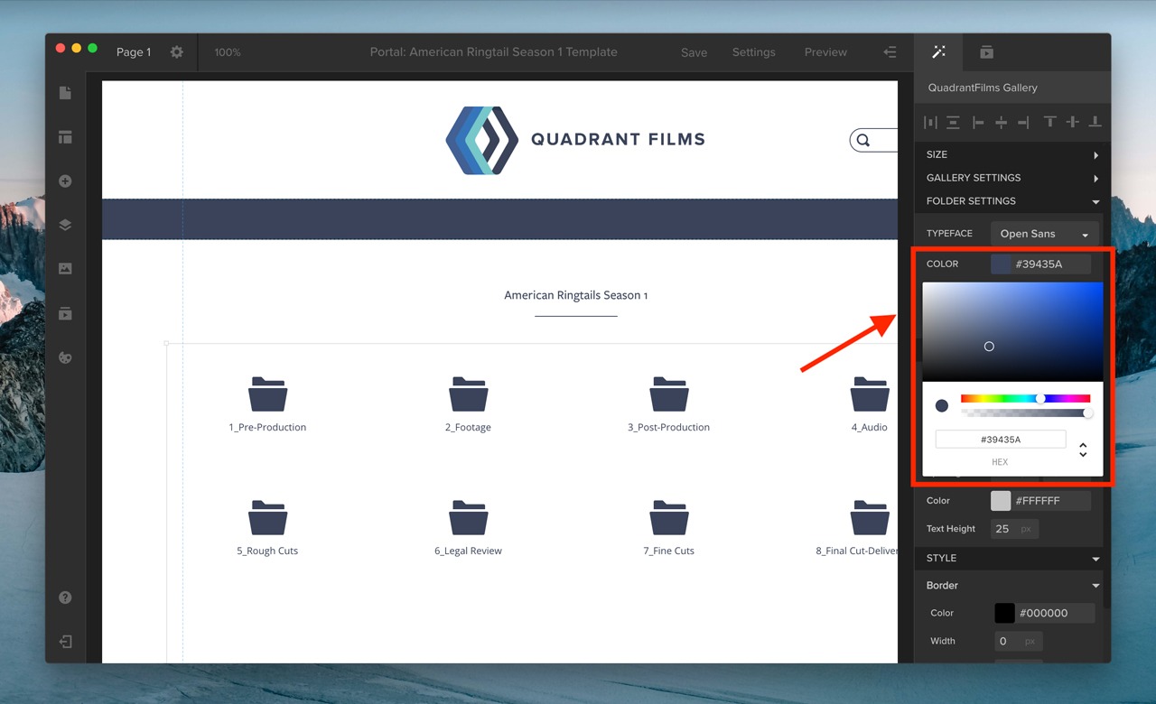Click the align horizontal centers icon
Viewport: 1156px width, 704px height.
pos(1001,122)
